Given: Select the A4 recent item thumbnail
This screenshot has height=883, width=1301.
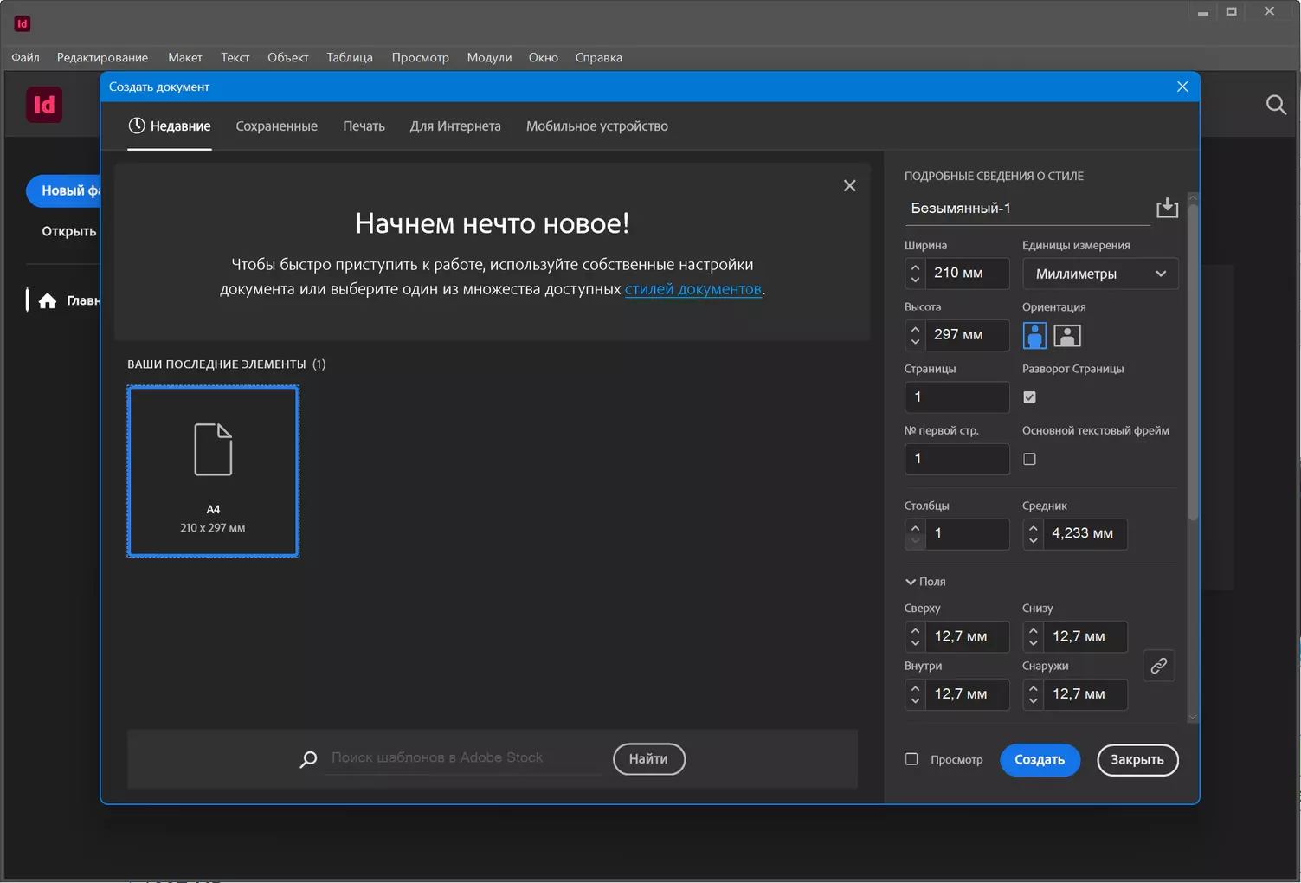Looking at the screenshot, I should pos(213,471).
